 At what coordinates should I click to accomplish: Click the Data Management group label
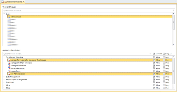13,77
